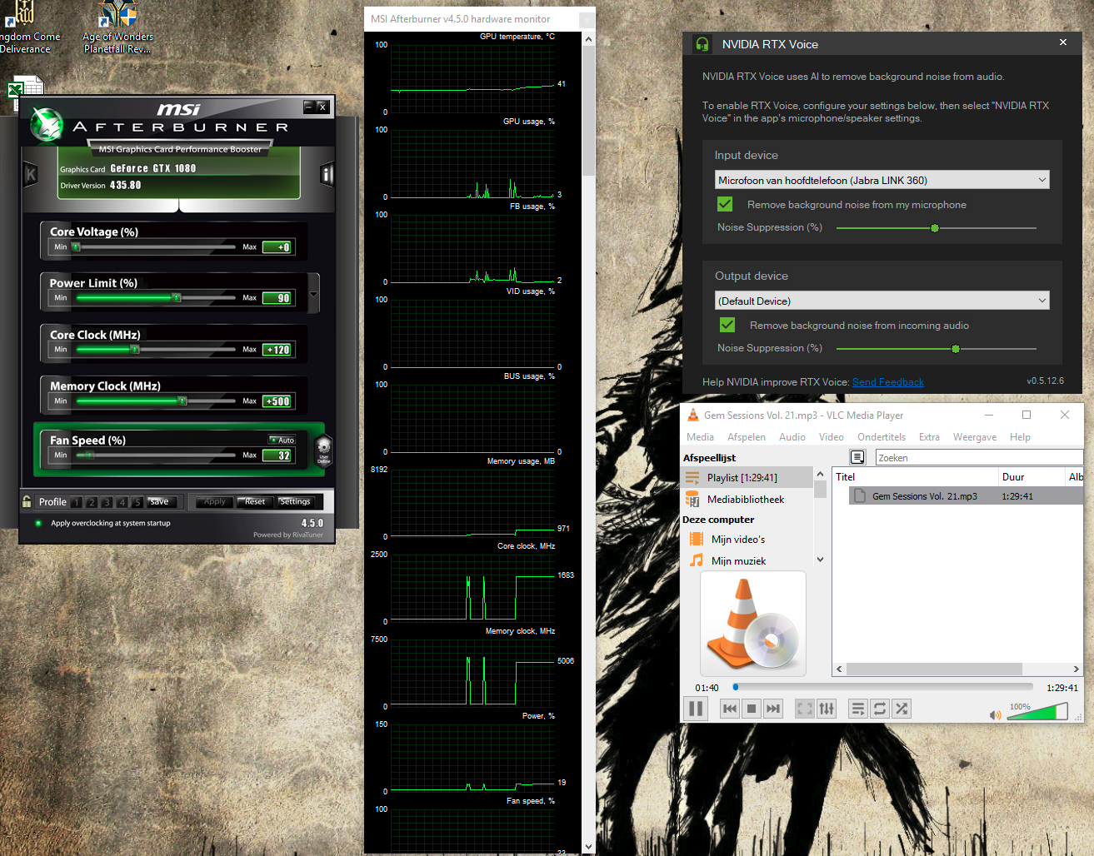Toggle VLC fullscreen mode
This screenshot has height=856, width=1094.
(804, 709)
